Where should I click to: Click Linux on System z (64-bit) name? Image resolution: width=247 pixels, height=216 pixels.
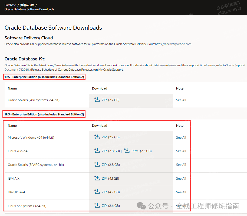[27, 206]
